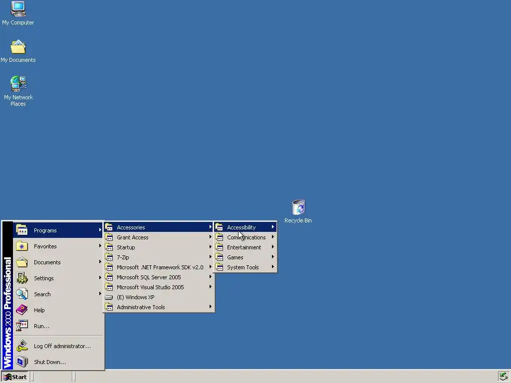The height and width of the screenshot is (383, 511).
Task: Click the Settings gear icon
Action: pyautogui.click(x=22, y=278)
